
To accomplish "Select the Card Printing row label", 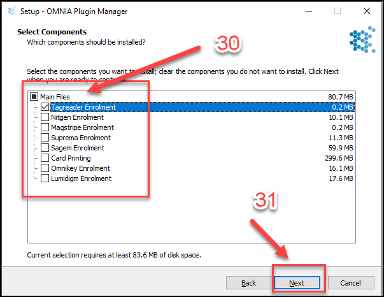I will (71, 158).
